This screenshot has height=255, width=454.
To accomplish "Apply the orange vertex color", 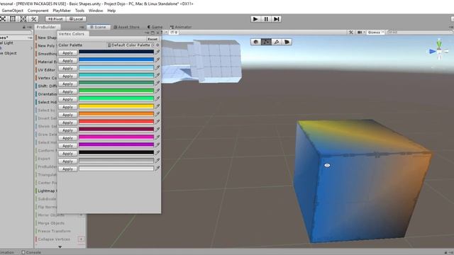I will click(67, 115).
